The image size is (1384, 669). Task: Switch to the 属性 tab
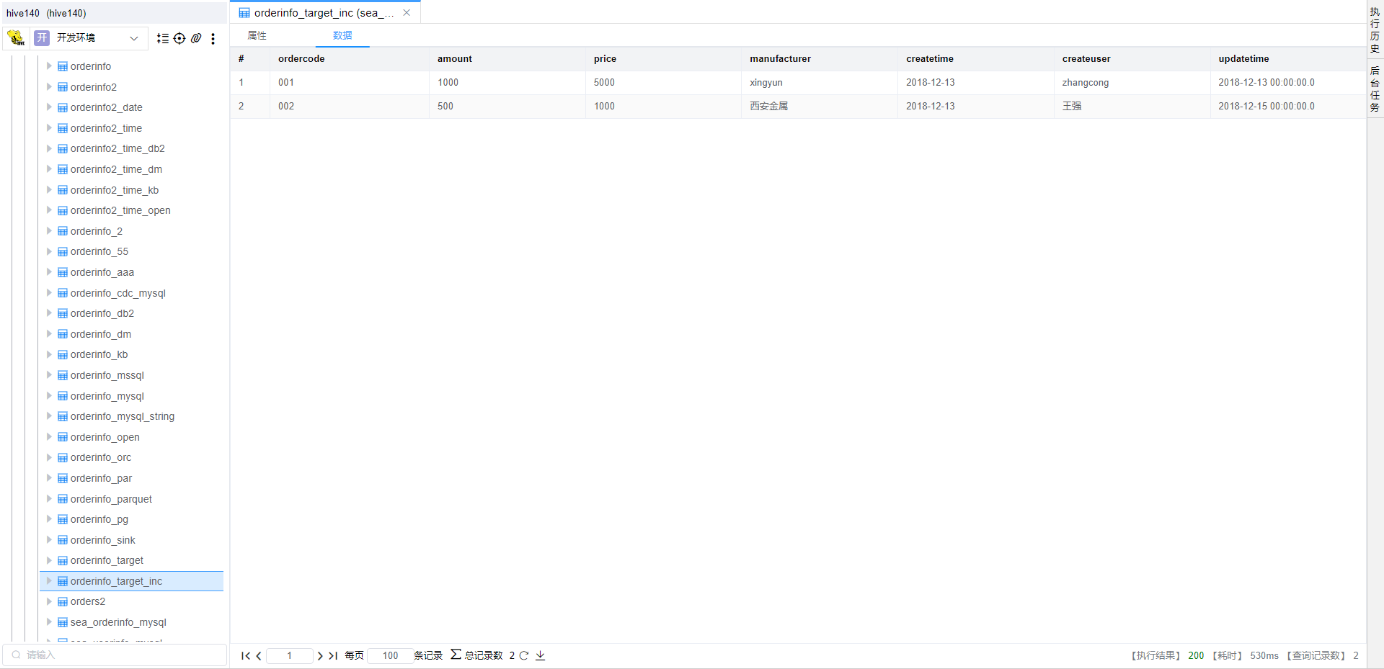[x=257, y=35]
